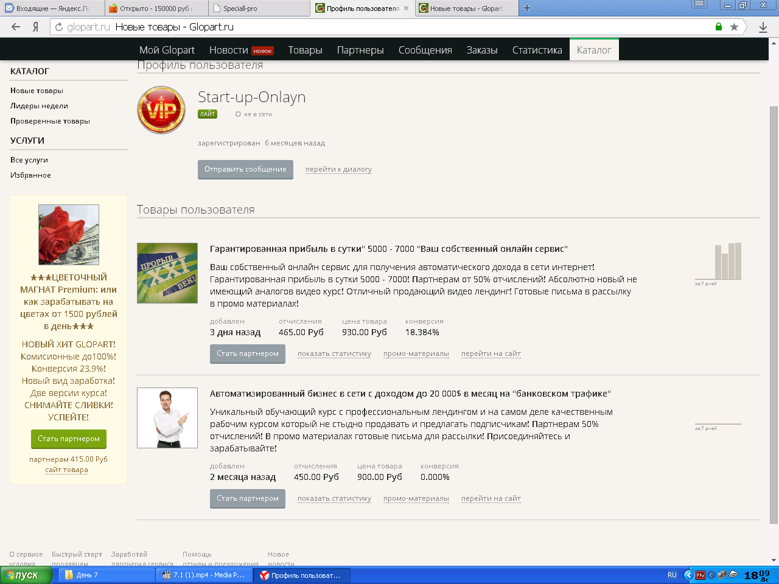This screenshot has width=779, height=584.
Task: Open a new browser tab with plus
Action: coord(527,8)
